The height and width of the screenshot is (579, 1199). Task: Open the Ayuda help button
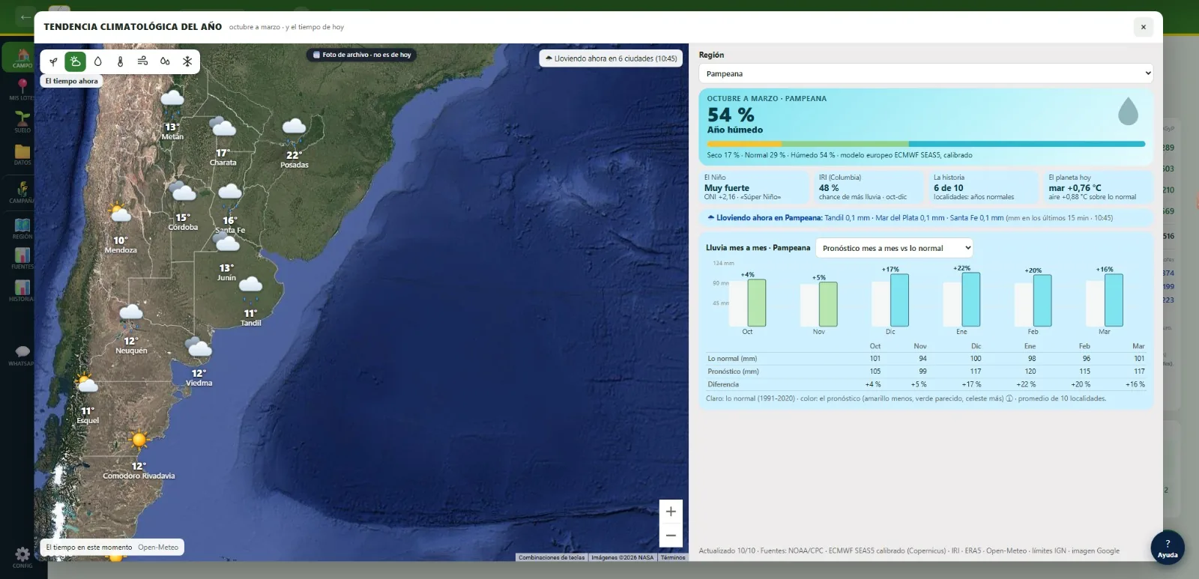[x=1168, y=548]
